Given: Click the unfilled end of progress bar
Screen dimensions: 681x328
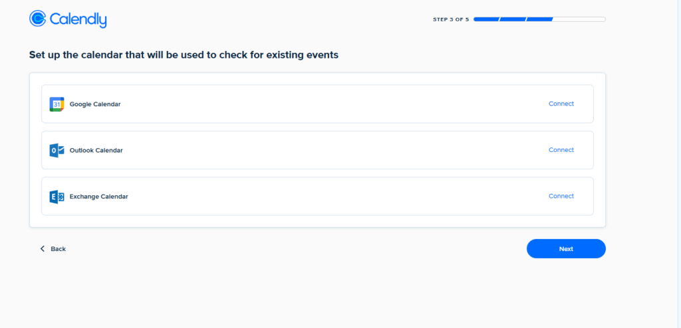Looking at the screenshot, I should [579, 19].
